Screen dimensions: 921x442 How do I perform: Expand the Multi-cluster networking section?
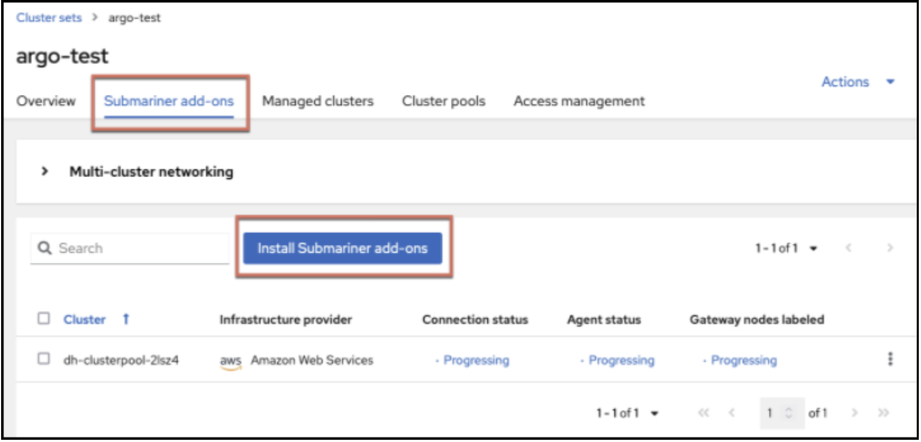pyautogui.click(x=45, y=172)
